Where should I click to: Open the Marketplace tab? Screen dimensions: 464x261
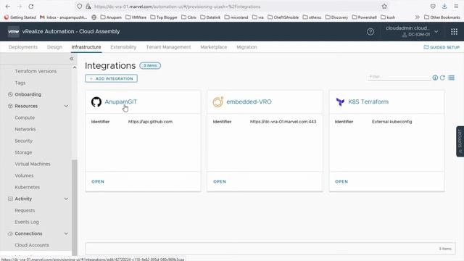coord(214,47)
